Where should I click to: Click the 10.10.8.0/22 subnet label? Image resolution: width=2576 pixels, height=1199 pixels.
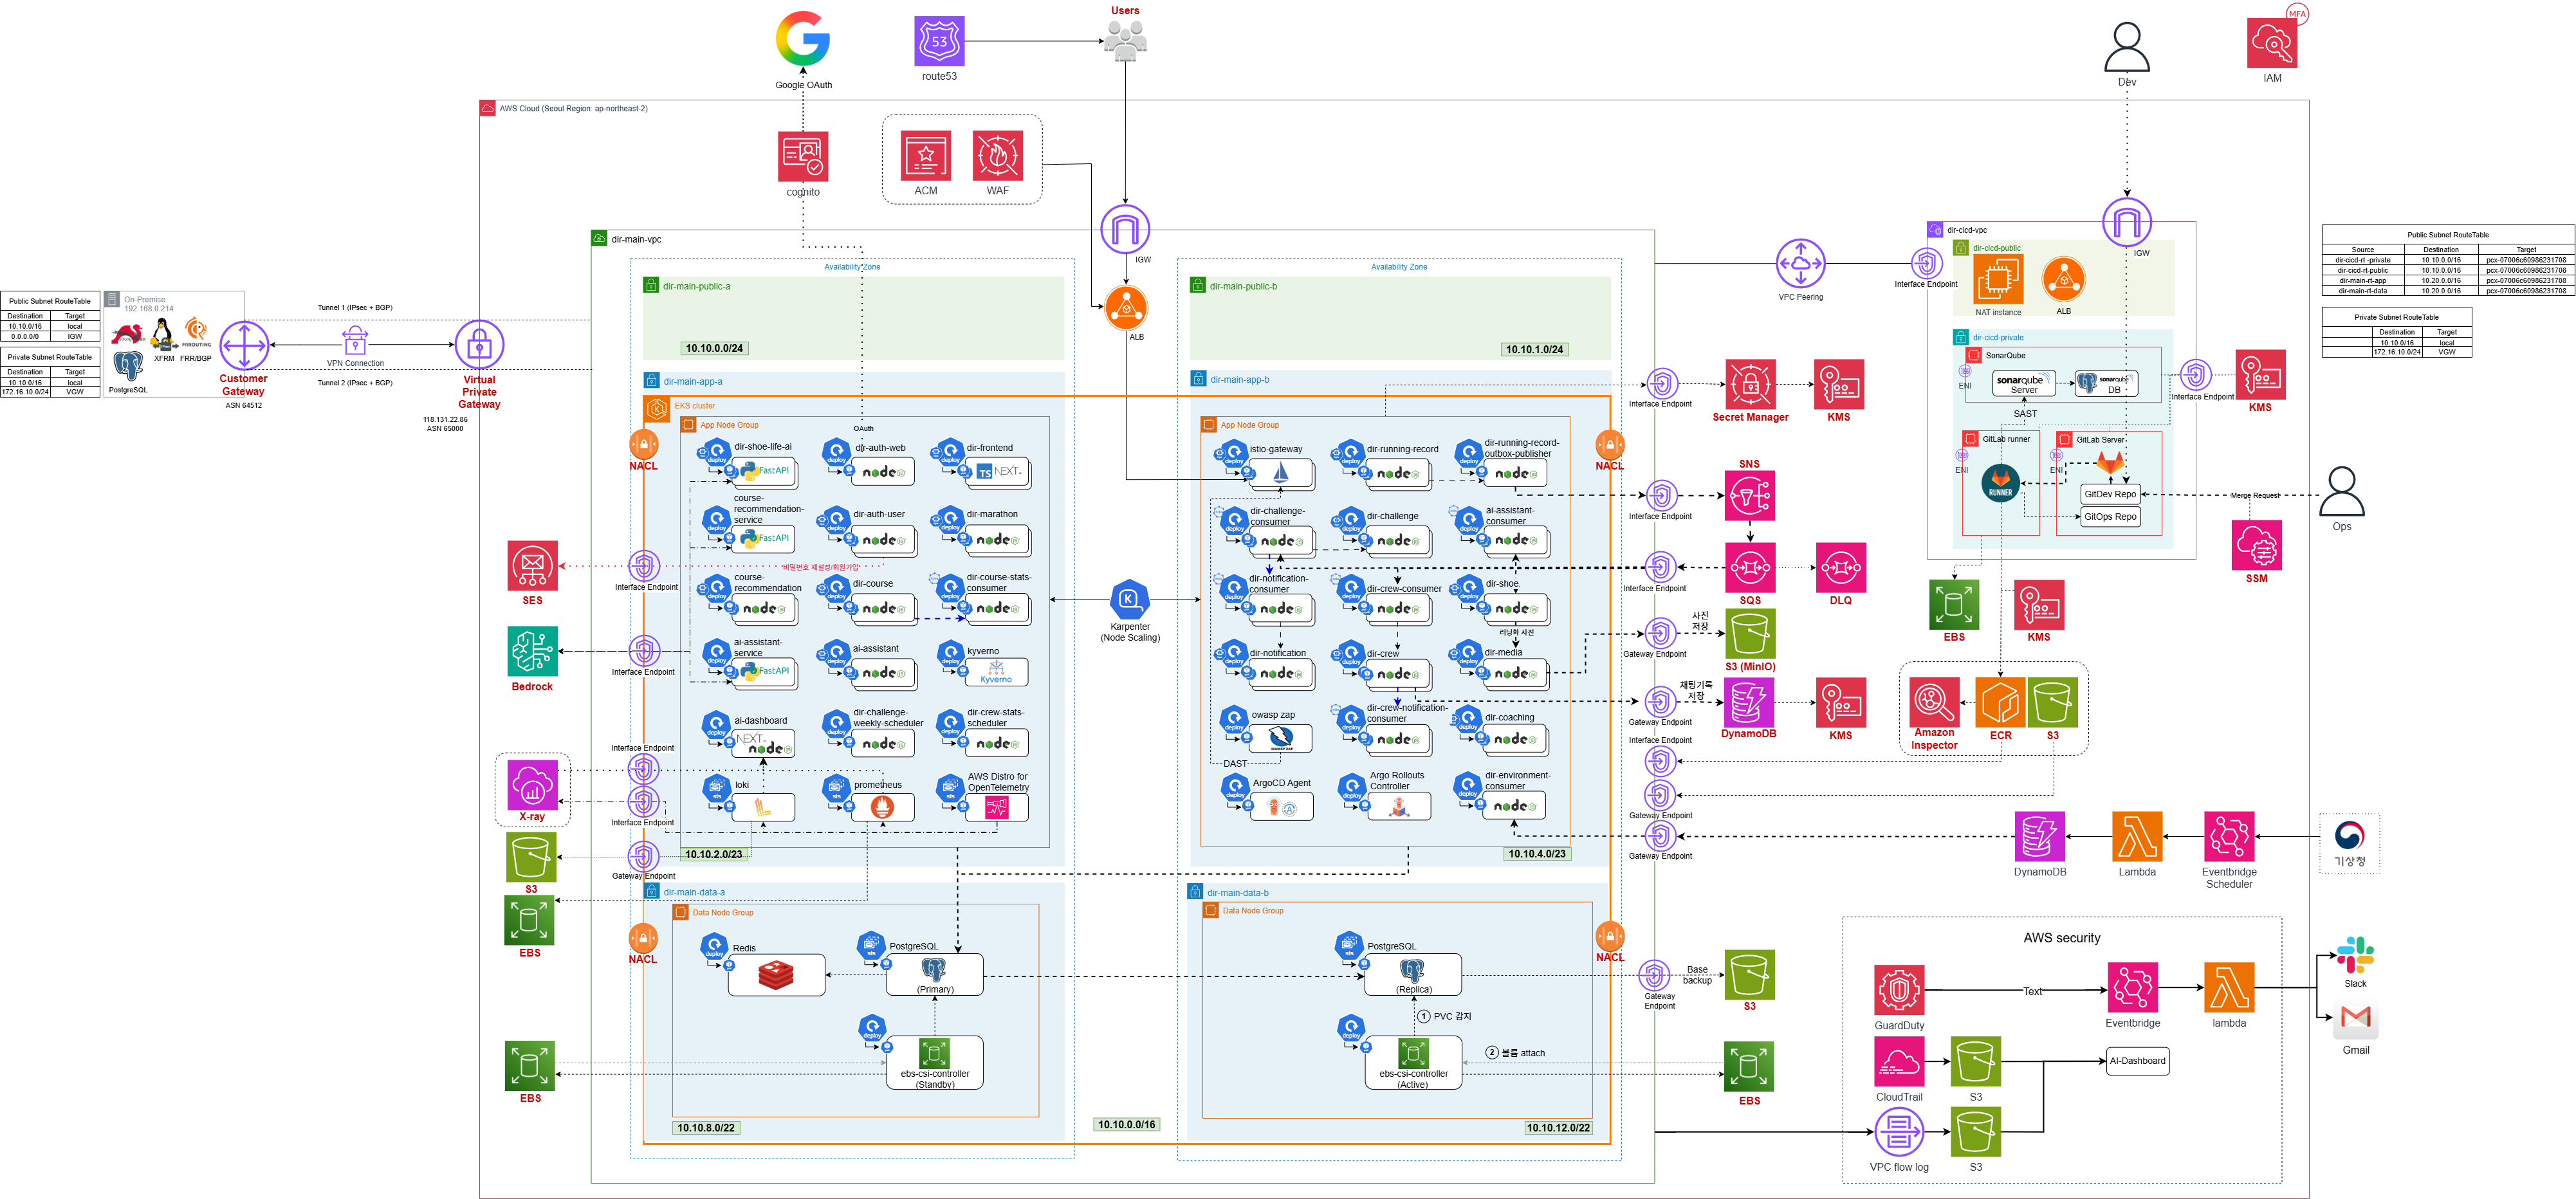coord(706,1128)
